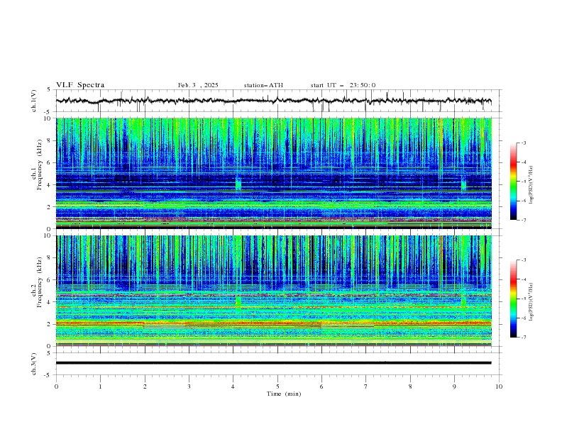The height and width of the screenshot is (434, 562).
Task: Click the 8 minute tick on the time axis
Action: click(410, 386)
